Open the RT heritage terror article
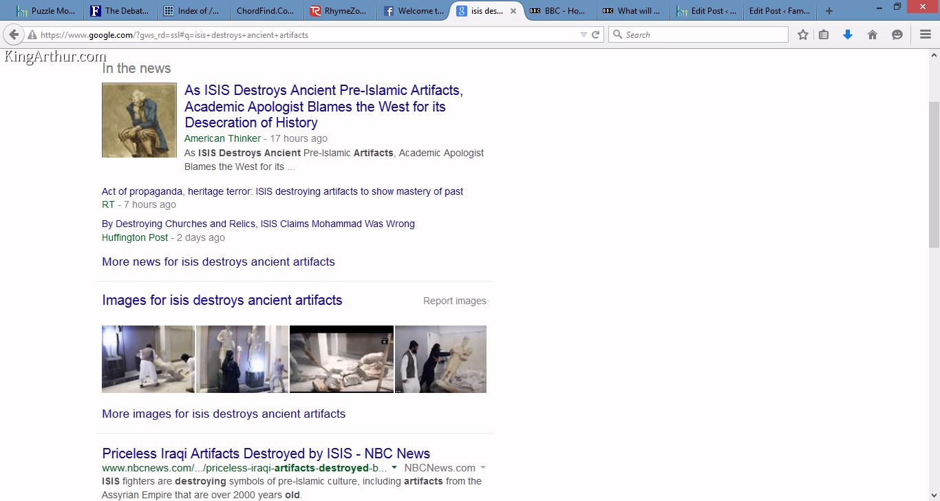The height and width of the screenshot is (501, 940). (282, 191)
